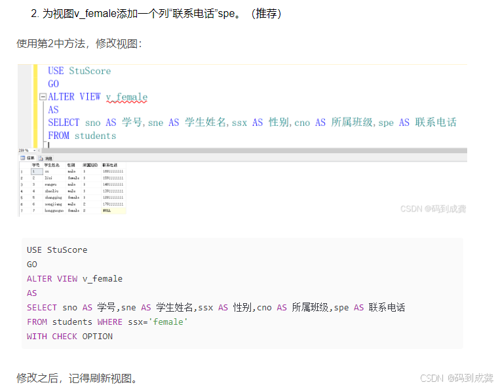The width and height of the screenshot is (498, 387).
Task: Click the 结果 tab grid icon
Action: click(22, 158)
